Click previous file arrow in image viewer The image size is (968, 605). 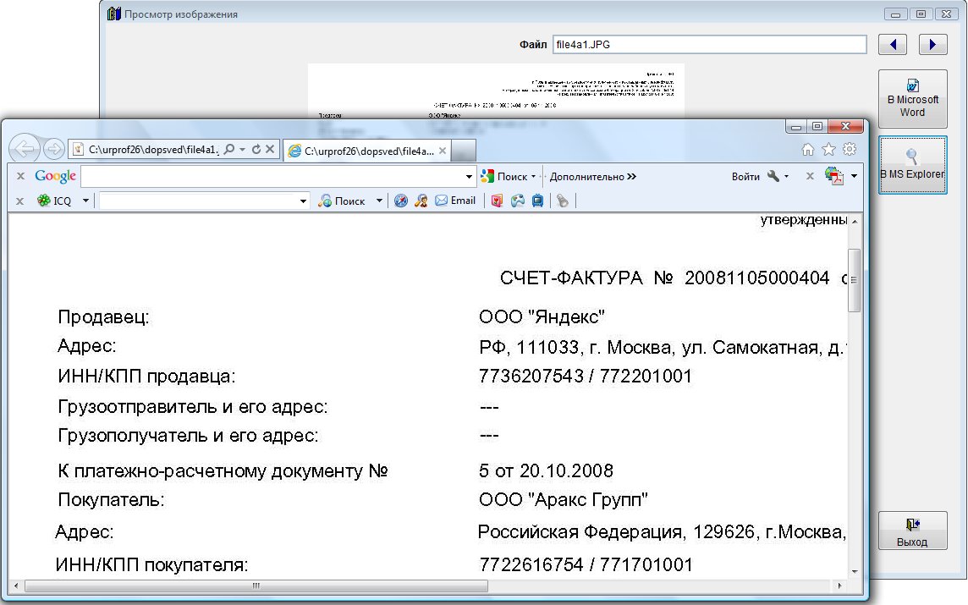(x=893, y=45)
